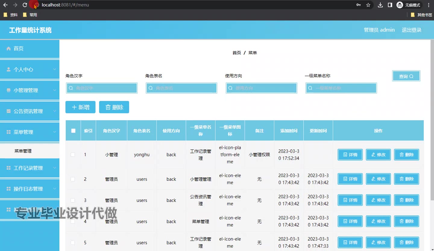Collapse the 菜单管理 sidebar chevron
This screenshot has width=434, height=251.
click(55, 132)
